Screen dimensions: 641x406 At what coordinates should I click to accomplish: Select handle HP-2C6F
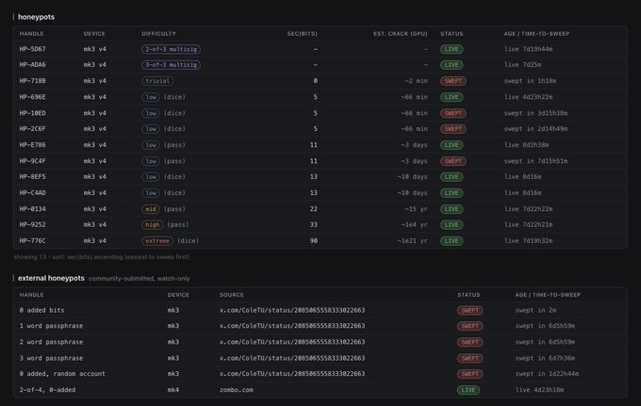[x=33, y=129]
